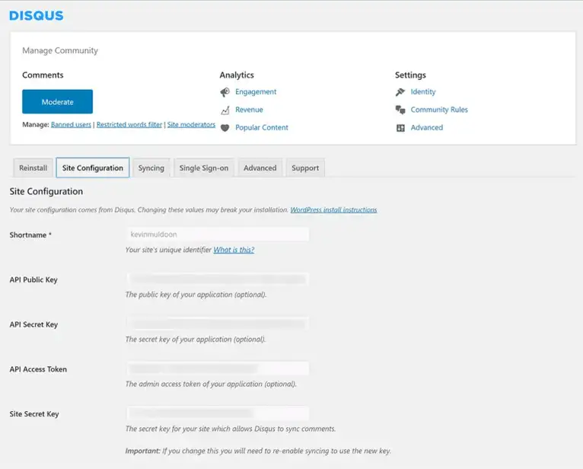This screenshot has width=583, height=469.
Task: Click the 'Manage Community' heading text
Action: (x=60, y=50)
